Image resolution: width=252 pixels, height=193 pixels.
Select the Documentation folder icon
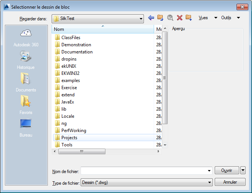point(57,52)
